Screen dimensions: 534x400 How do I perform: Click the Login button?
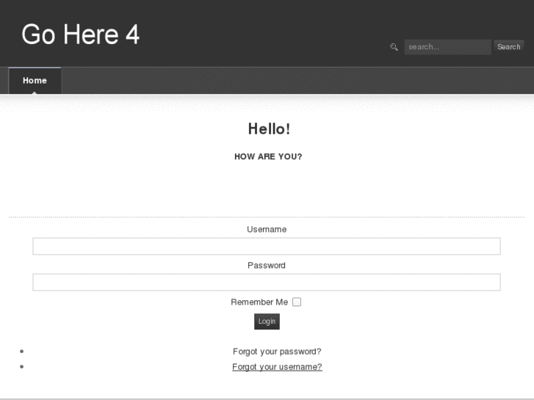[x=267, y=321]
